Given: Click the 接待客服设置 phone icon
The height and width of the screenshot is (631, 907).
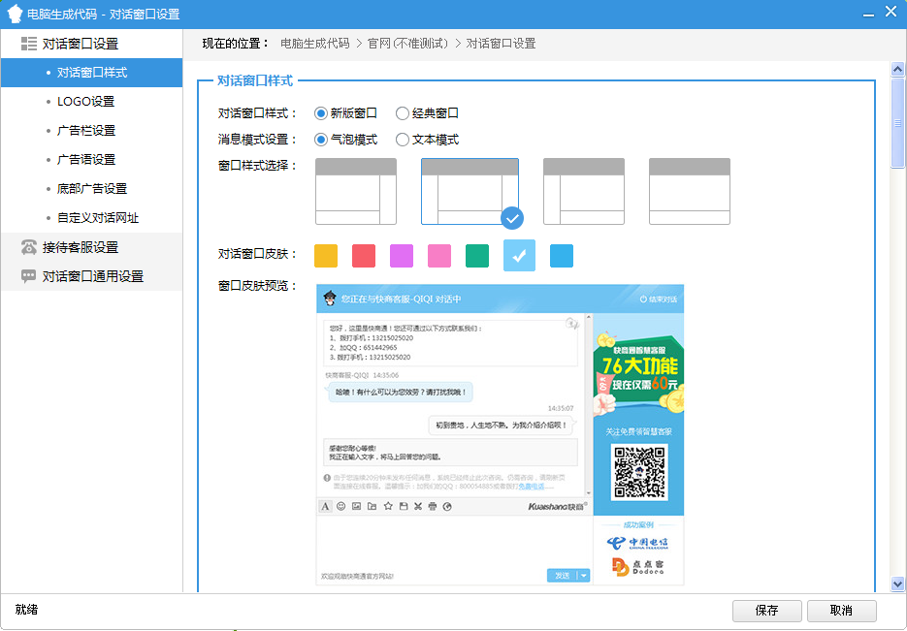Looking at the screenshot, I should point(29,247).
